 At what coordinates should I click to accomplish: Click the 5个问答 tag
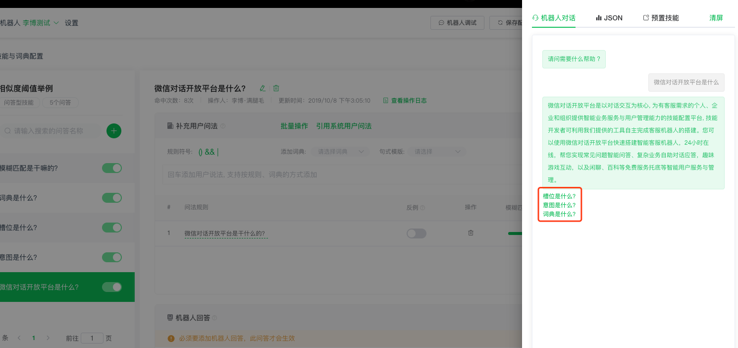(x=60, y=103)
